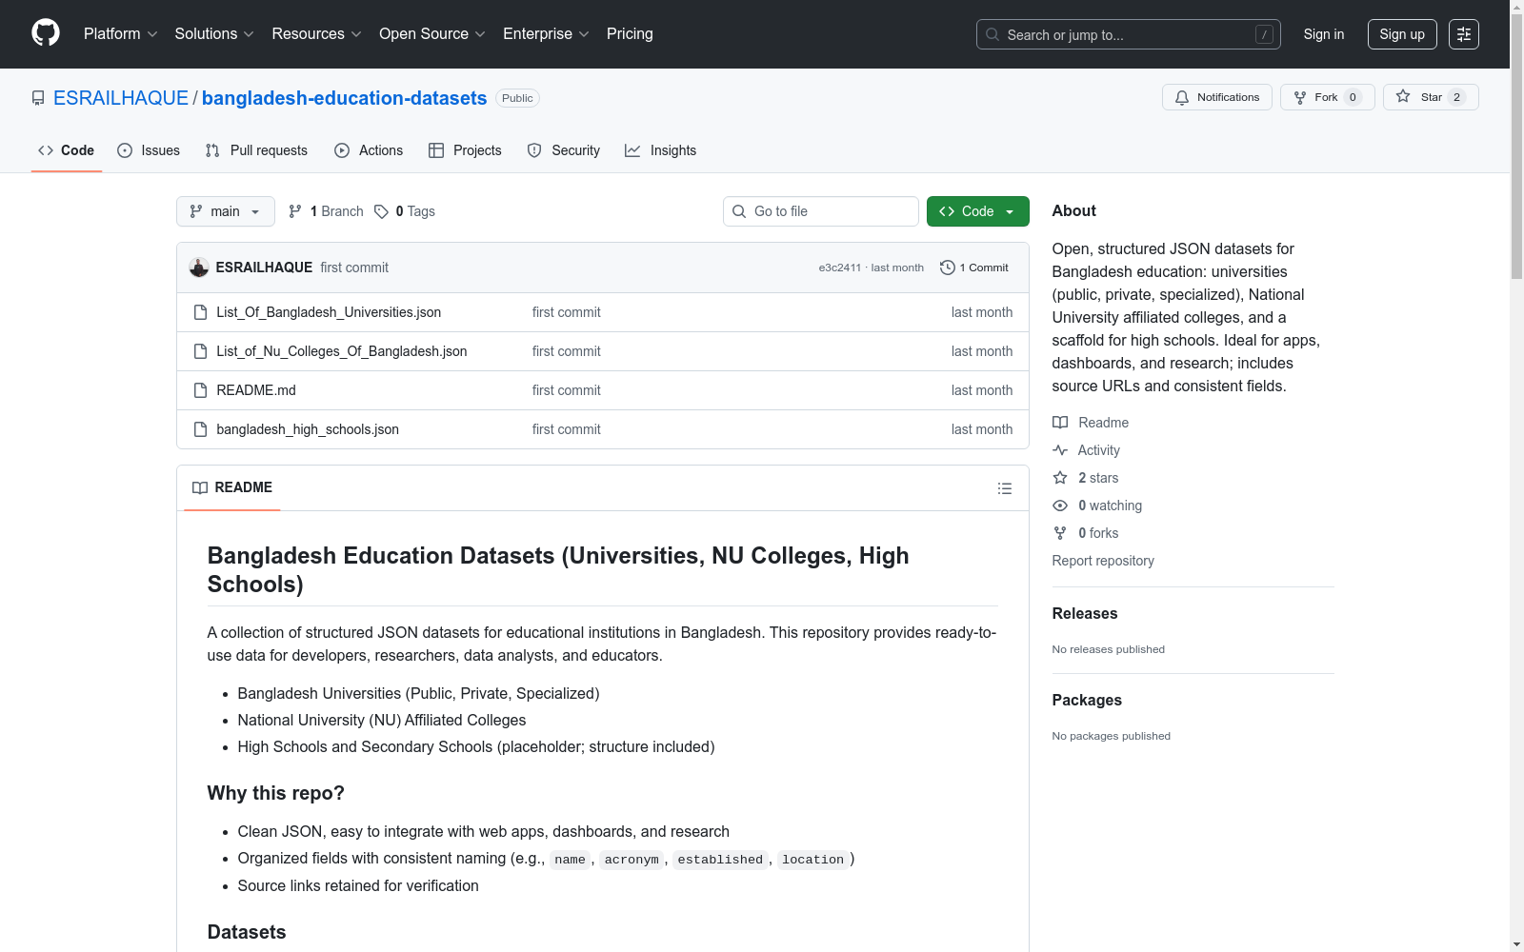This screenshot has height=952, width=1524.
Task: Open the GitHub homepage logo
Action: [46, 33]
